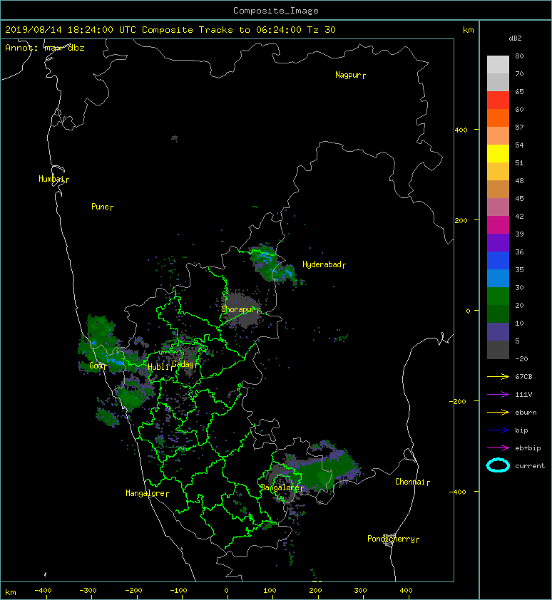Click the orange eburn arrow legend icon

click(x=498, y=412)
